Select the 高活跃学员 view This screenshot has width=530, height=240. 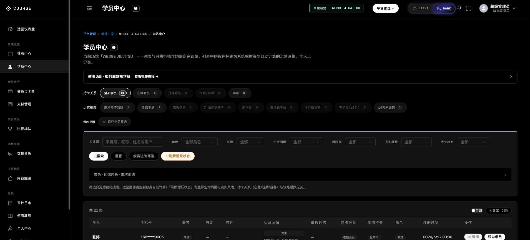click(282, 107)
